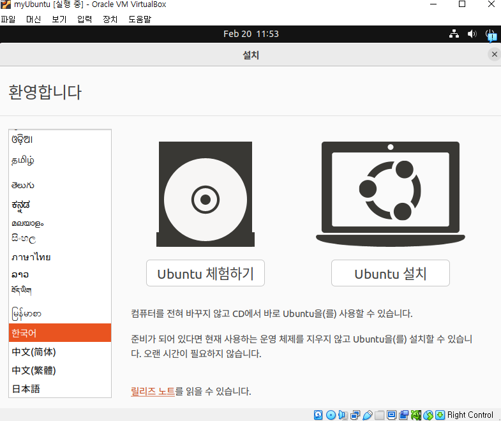Select ಕನ್ನಡ in the language list
This screenshot has width=501, height=421.
60,205
